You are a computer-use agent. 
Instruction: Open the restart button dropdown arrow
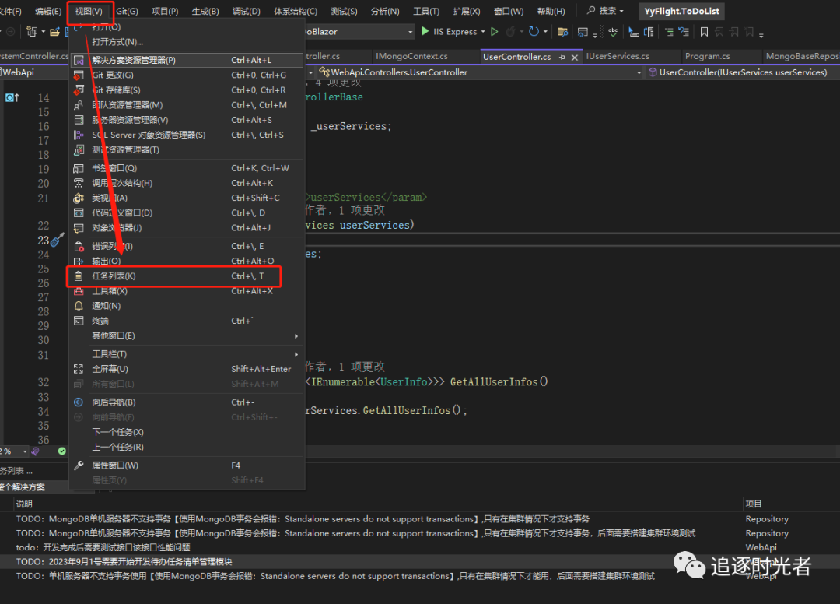coord(545,32)
